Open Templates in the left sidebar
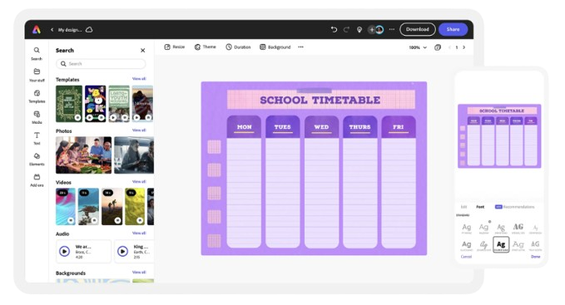 click(x=37, y=96)
